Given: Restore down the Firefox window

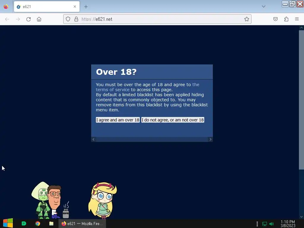Looking at the screenshot, I should 292,4.
